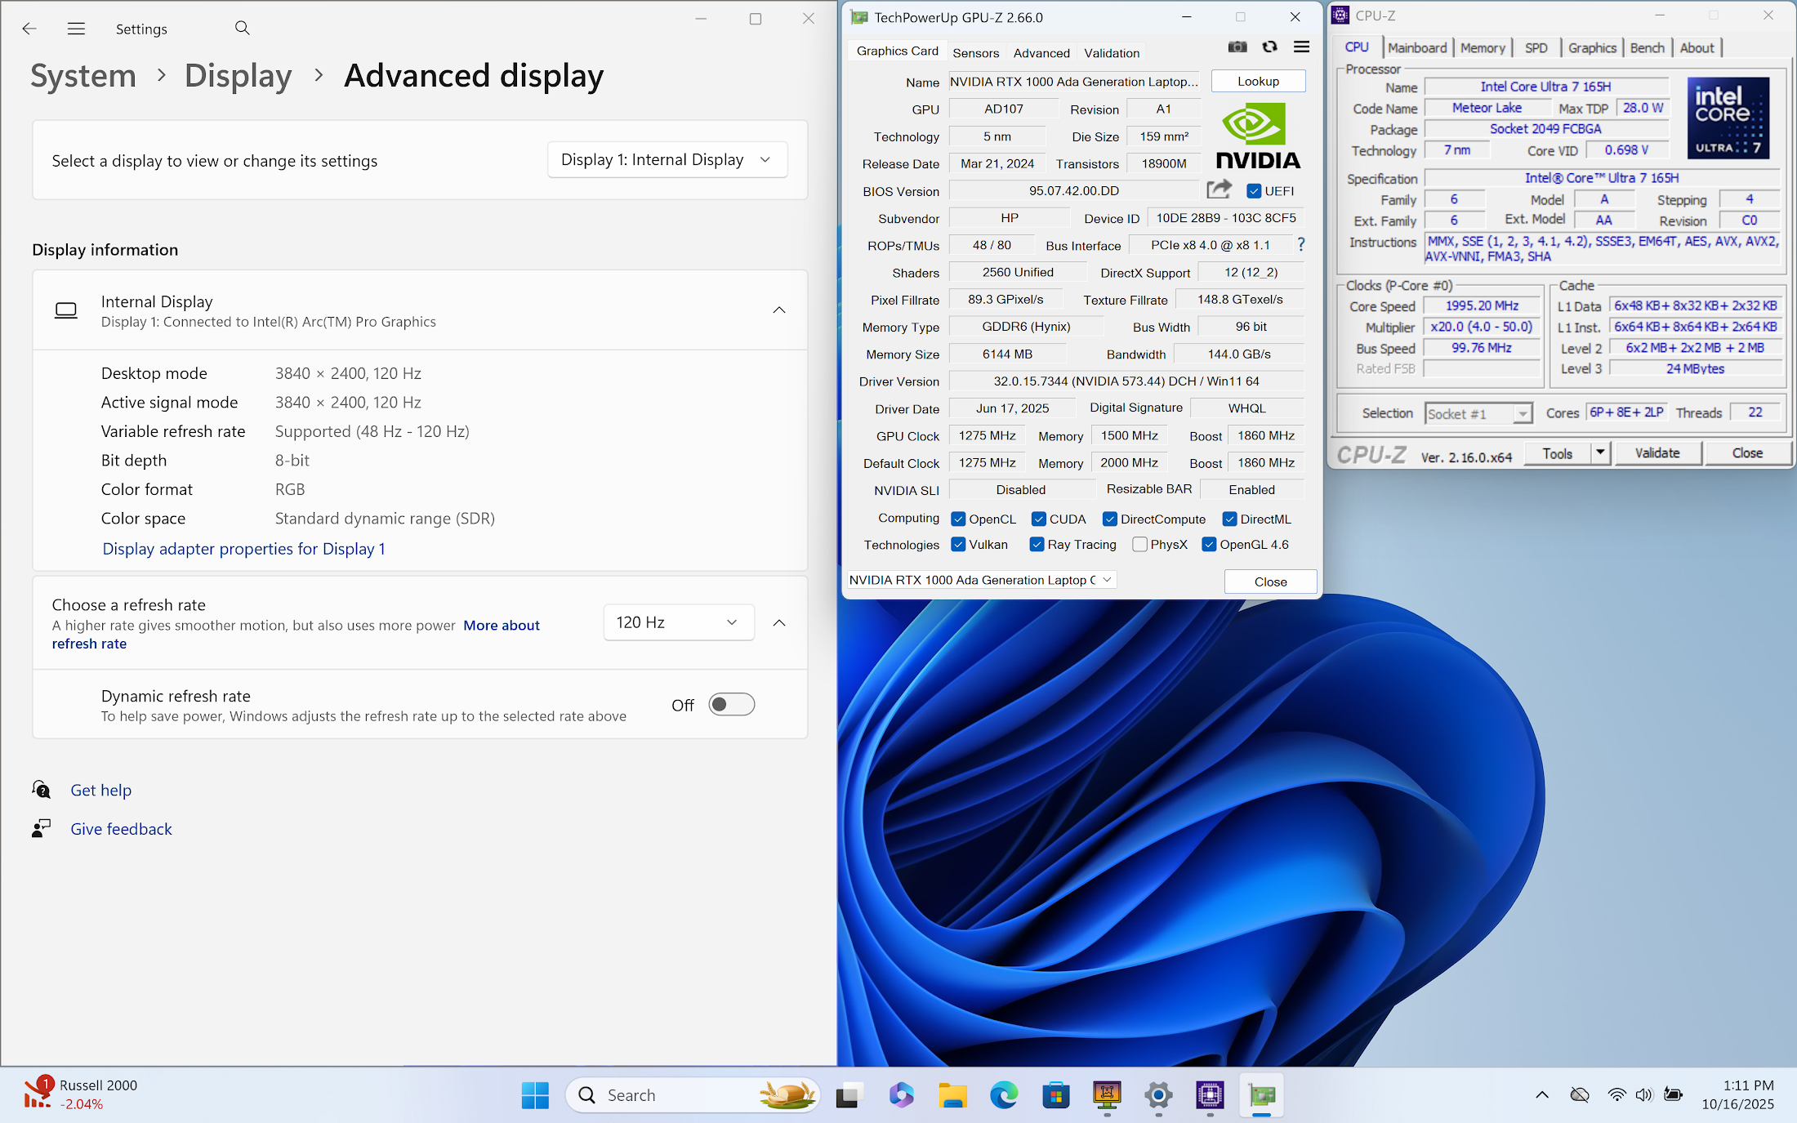Screen dimensions: 1797x1123
Task: Toggle the PhysX checkbox
Action: [1139, 545]
